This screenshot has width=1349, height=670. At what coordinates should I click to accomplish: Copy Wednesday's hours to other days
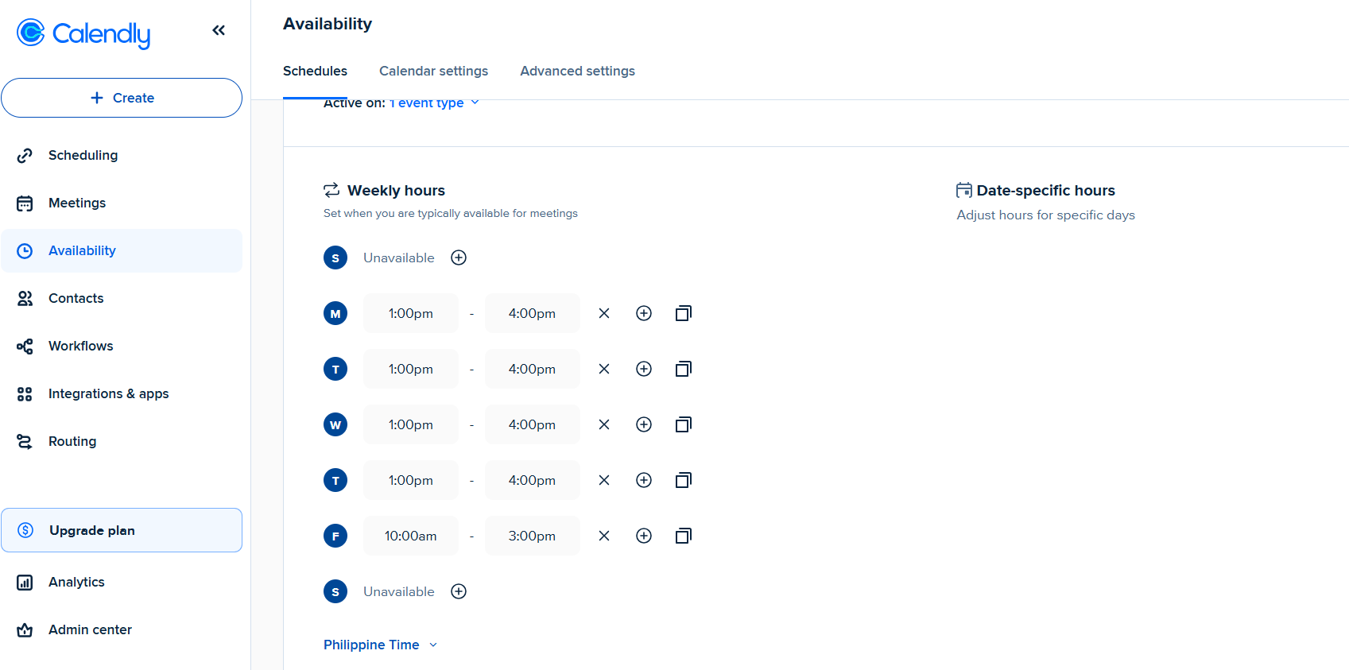[683, 424]
